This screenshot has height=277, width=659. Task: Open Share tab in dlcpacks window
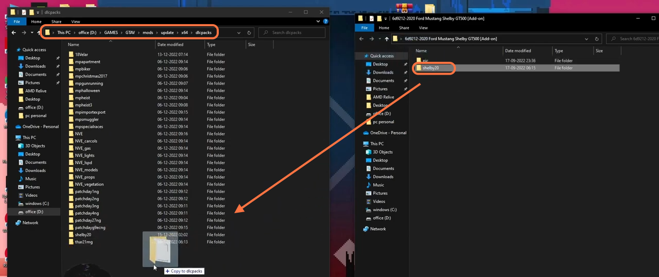click(x=56, y=22)
